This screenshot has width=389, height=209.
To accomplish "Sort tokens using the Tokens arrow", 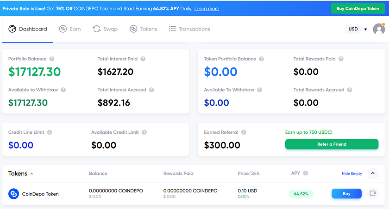I will [x=32, y=173].
